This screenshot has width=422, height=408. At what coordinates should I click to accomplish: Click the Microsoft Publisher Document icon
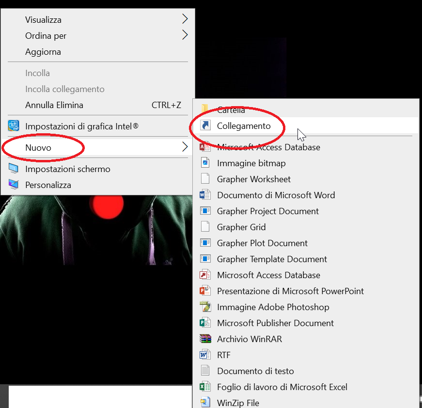(205, 322)
